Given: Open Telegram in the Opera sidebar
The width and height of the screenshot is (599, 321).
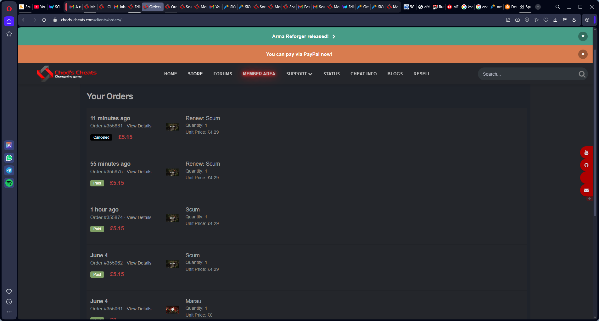Looking at the screenshot, I should (9, 170).
